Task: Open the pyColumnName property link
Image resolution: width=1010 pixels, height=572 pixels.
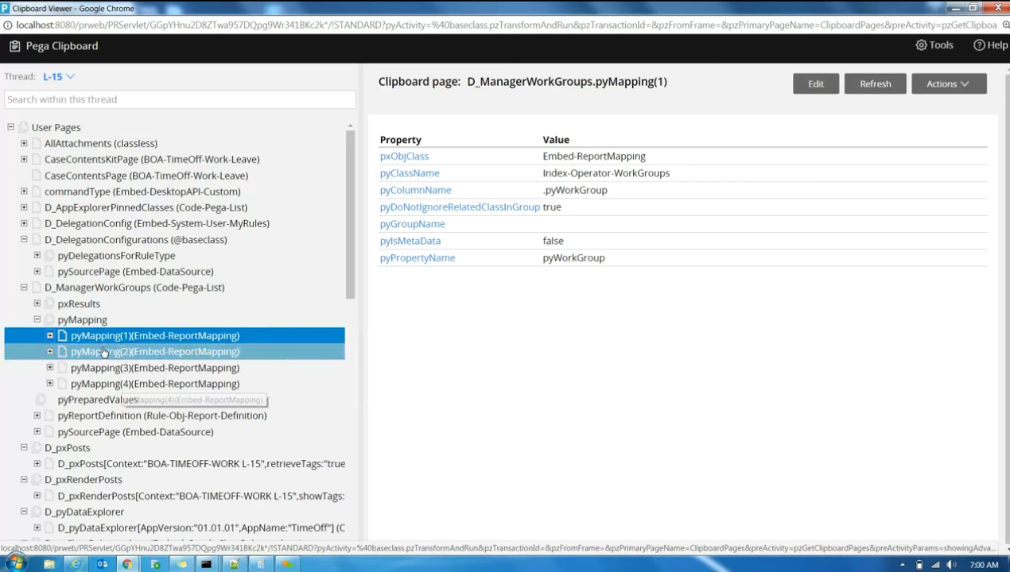Action: pos(415,190)
